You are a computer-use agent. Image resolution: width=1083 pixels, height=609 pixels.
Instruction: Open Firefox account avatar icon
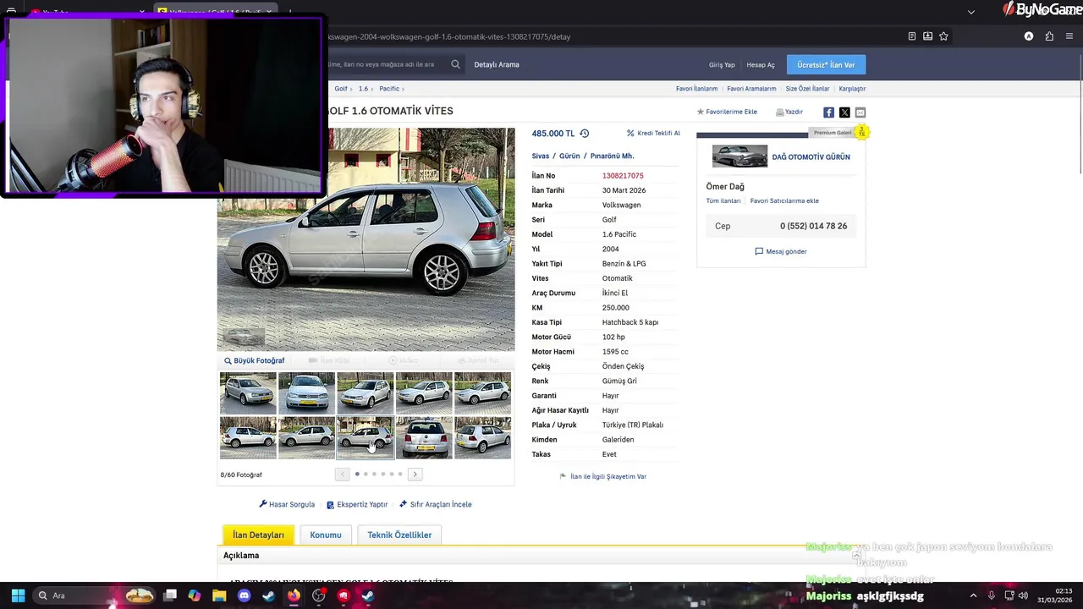tap(1029, 36)
